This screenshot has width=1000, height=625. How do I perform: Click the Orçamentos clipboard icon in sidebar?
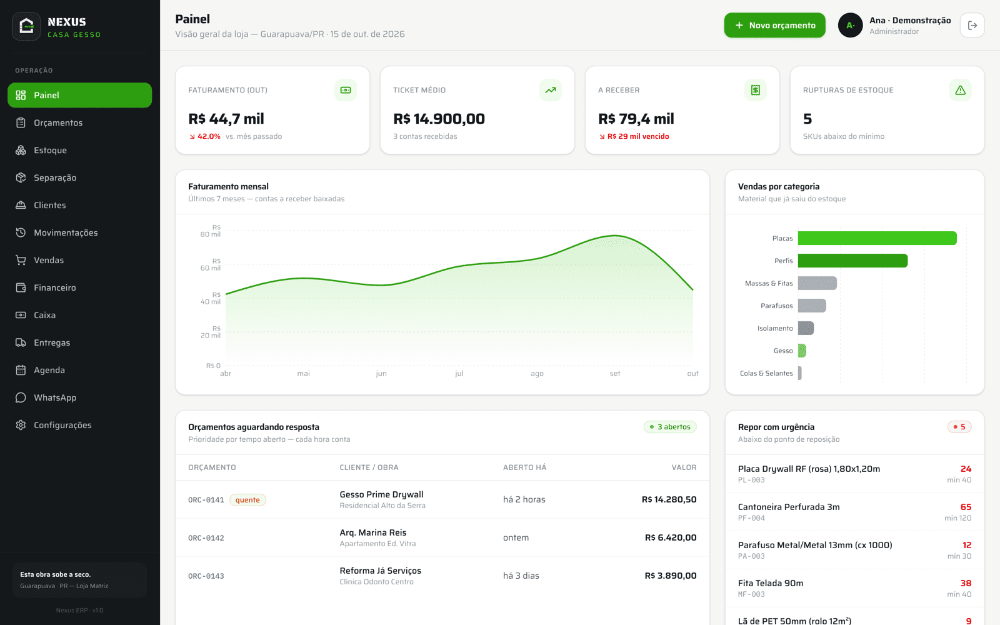tap(21, 122)
